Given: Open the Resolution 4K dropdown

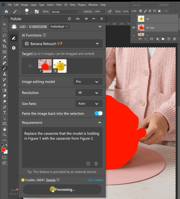Looking at the screenshot, I should [x=89, y=93].
